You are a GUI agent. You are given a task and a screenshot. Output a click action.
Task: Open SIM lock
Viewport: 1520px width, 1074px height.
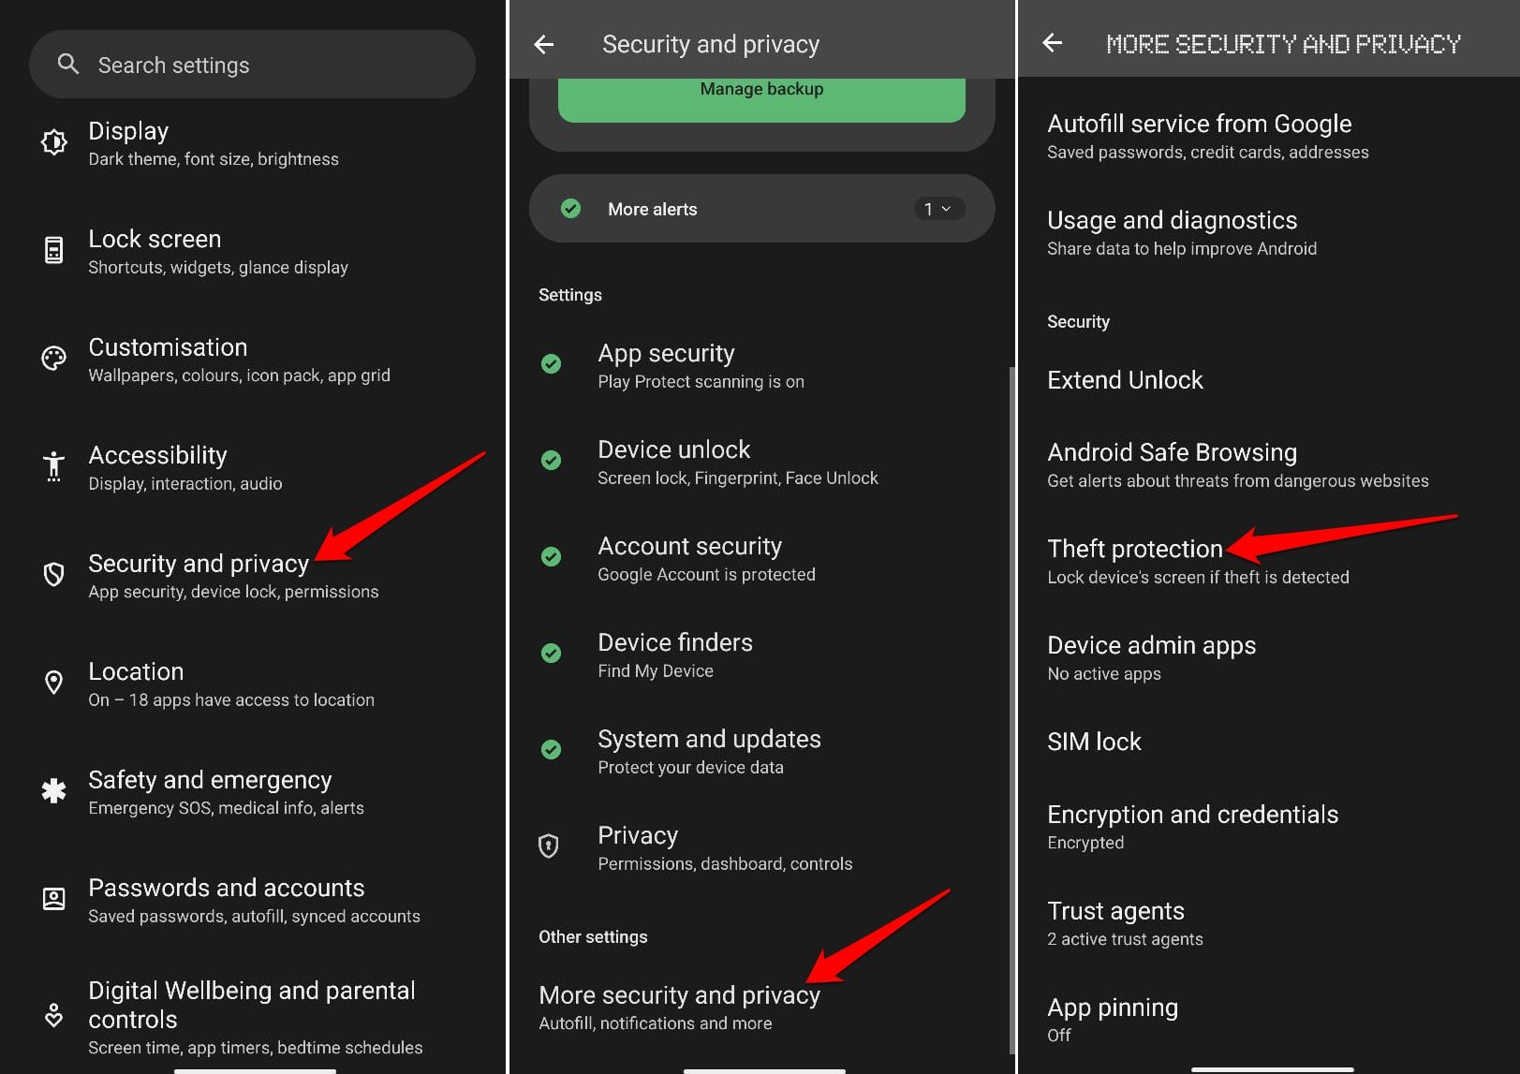pyautogui.click(x=1269, y=742)
